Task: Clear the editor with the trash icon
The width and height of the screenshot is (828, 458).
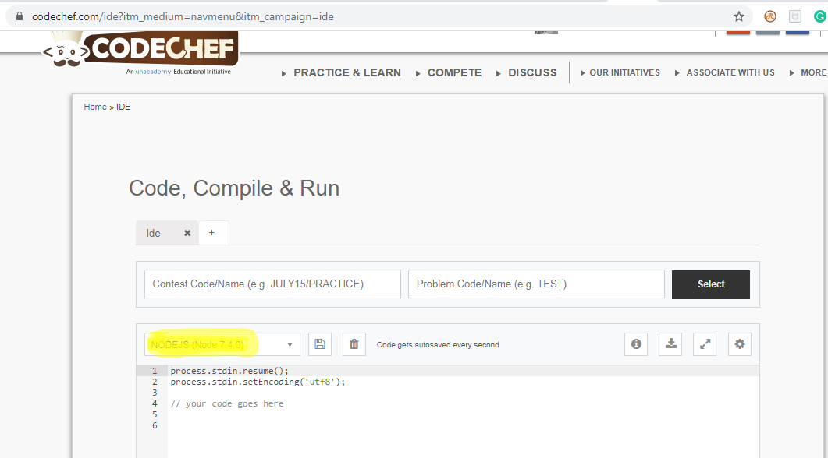Action: click(354, 343)
